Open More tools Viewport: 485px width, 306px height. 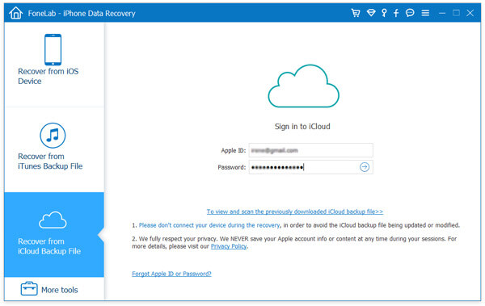(59, 290)
